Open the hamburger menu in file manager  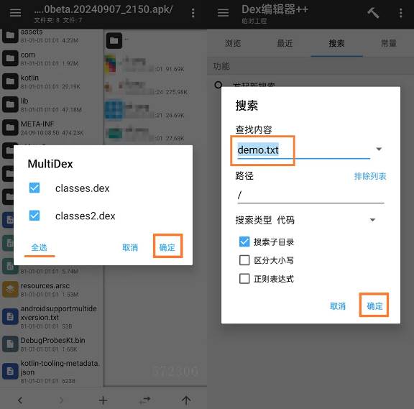pos(15,12)
